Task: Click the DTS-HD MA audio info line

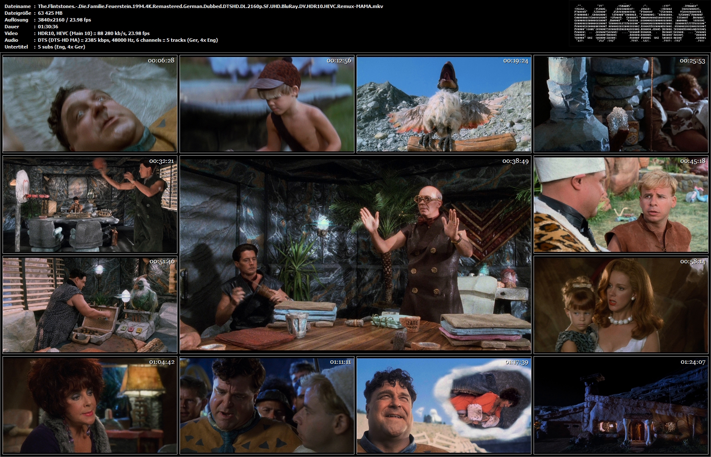Action: 128,40
